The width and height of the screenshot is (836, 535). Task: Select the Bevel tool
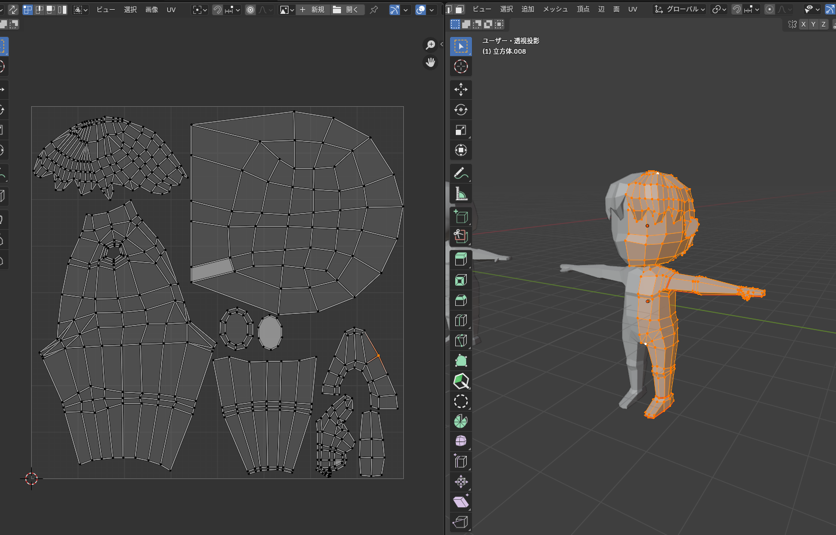pos(460,300)
